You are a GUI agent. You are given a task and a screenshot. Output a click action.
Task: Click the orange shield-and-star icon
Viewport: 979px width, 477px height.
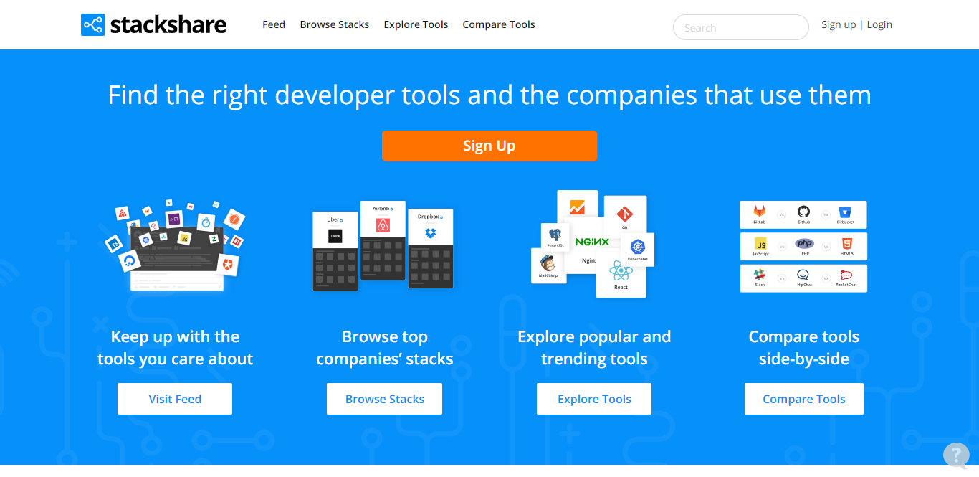pos(227,265)
